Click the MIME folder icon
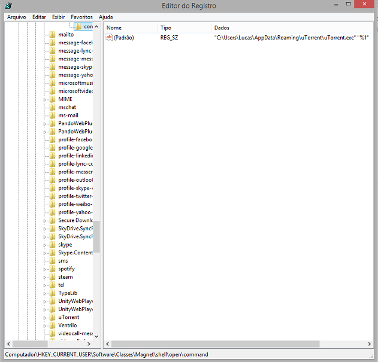Viewport: 378px width, 362px height. (x=52, y=99)
